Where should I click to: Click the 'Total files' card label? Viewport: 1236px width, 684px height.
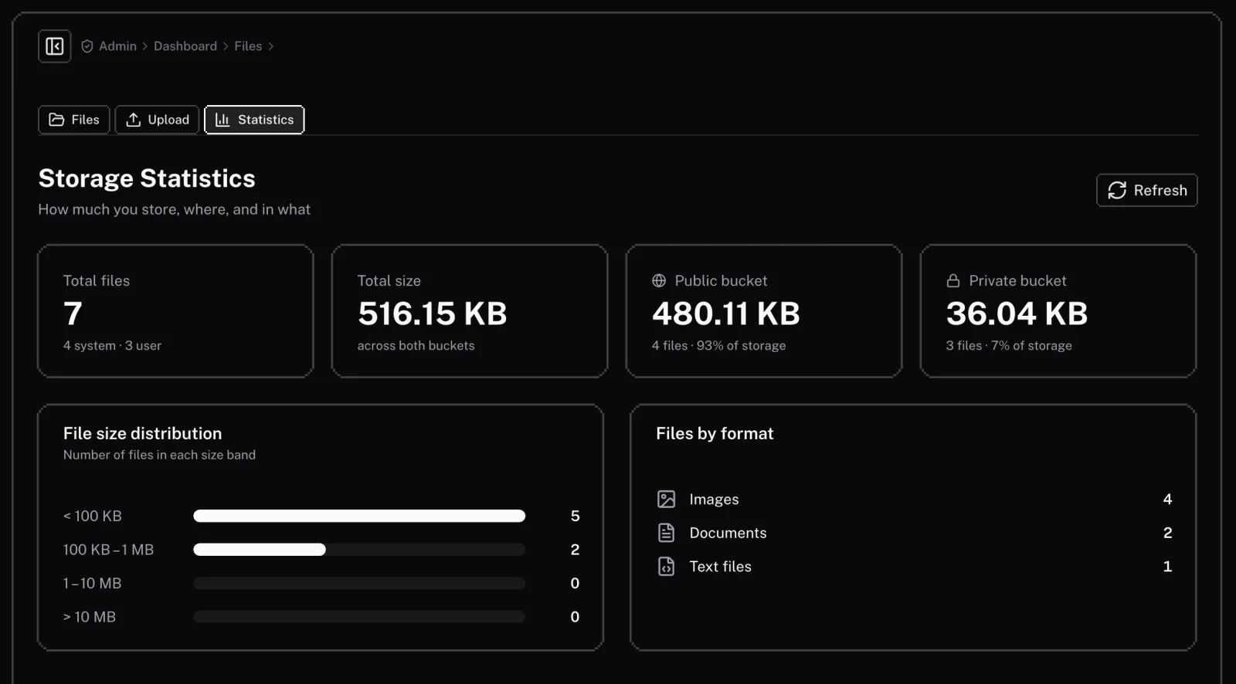coord(97,281)
